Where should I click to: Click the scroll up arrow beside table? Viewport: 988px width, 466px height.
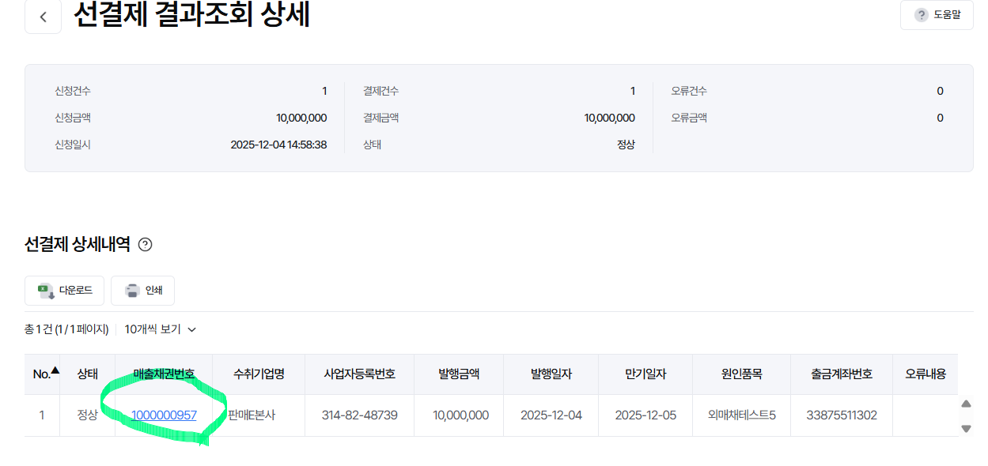(966, 404)
